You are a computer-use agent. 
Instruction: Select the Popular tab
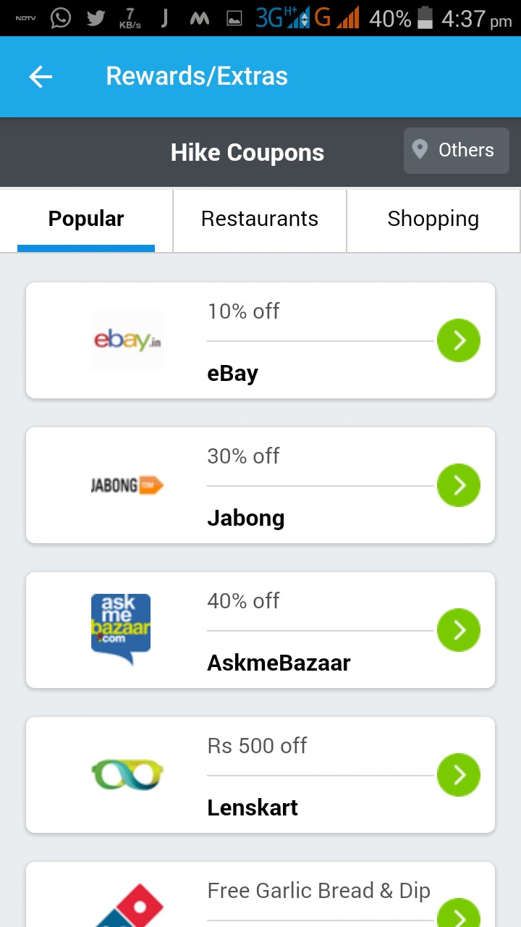tap(86, 219)
